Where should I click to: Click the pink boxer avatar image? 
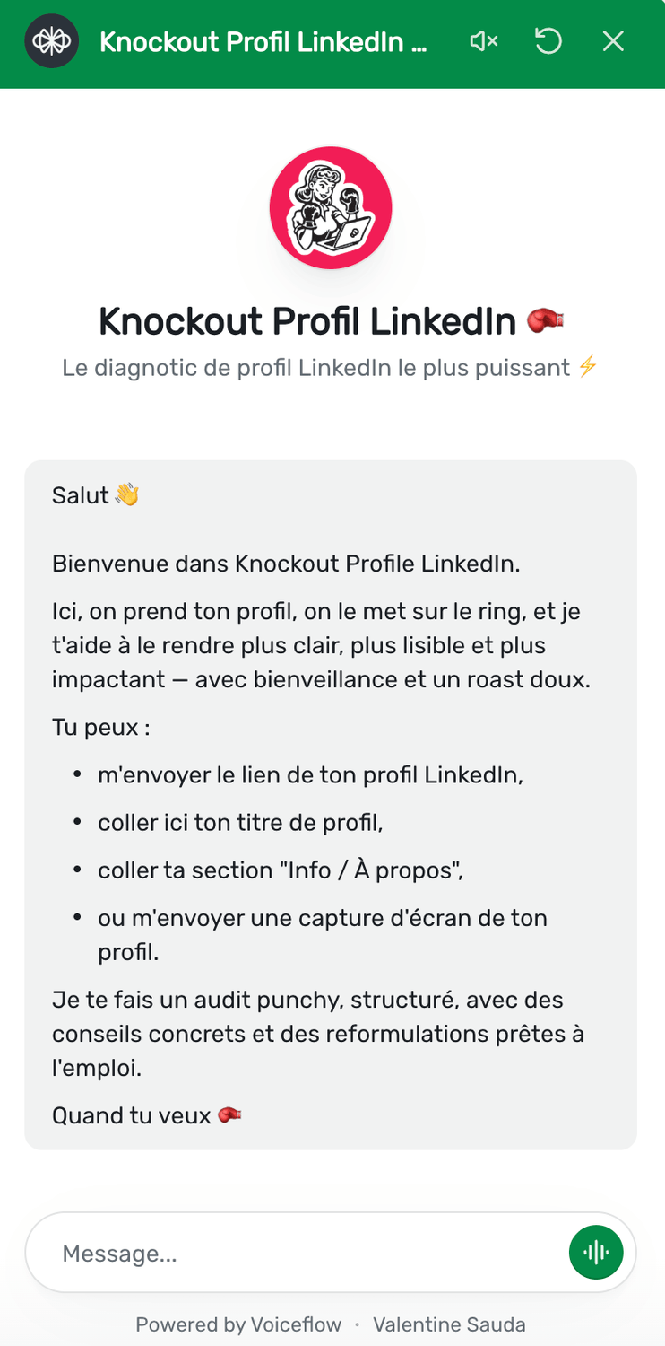click(x=331, y=207)
